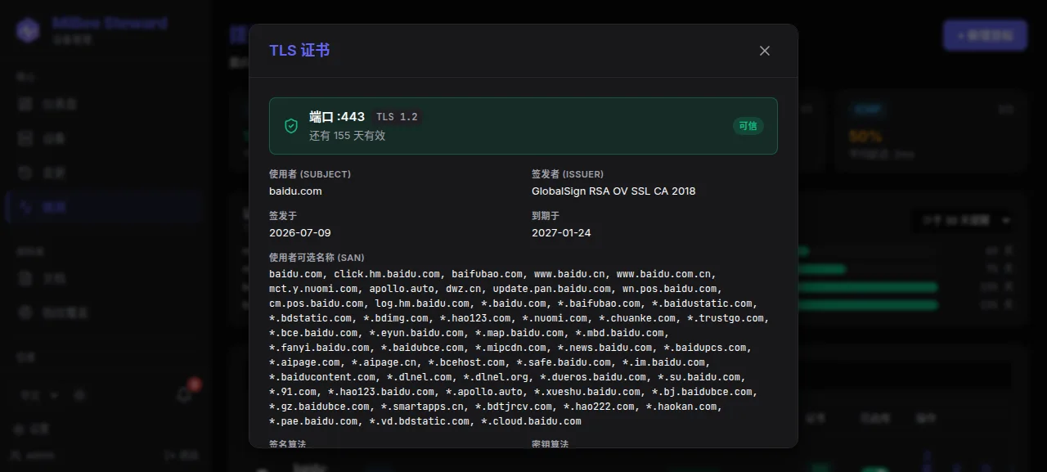Open the time range dropdown behind the dialog
1047x472 pixels.
tap(965, 220)
